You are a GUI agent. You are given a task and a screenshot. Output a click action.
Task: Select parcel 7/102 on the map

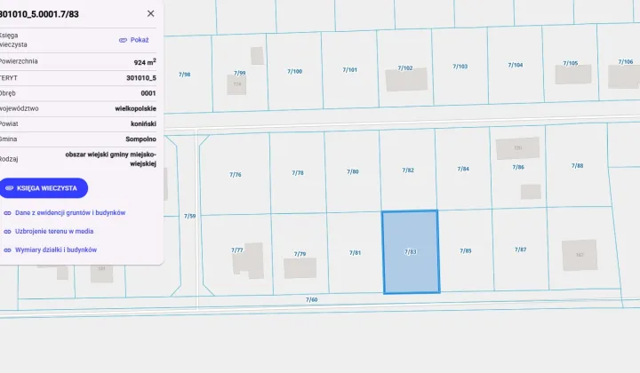coord(405,68)
